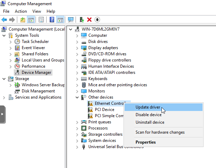216x168 pixels.
Task: Click the Ethernet Controller warning device icon
Action: pos(90,103)
